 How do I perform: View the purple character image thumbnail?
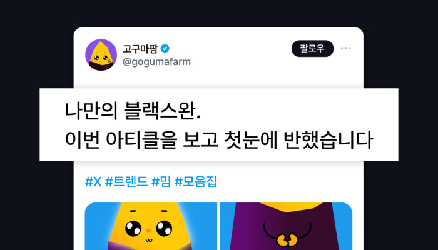[286, 226]
